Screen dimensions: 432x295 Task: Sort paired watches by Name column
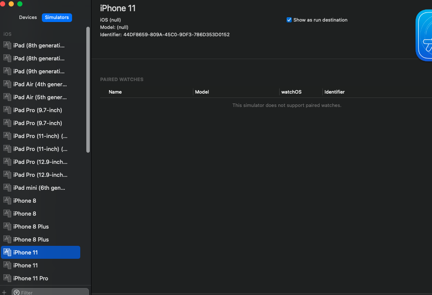click(115, 92)
